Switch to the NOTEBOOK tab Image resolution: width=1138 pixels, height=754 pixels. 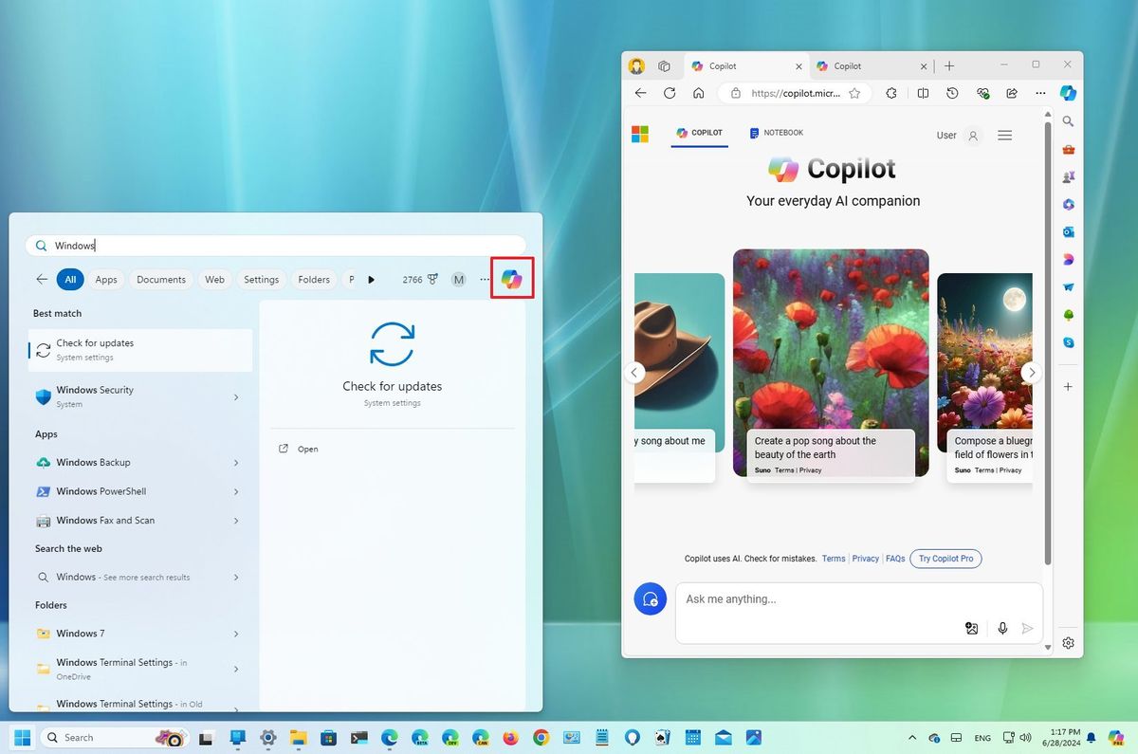click(776, 133)
